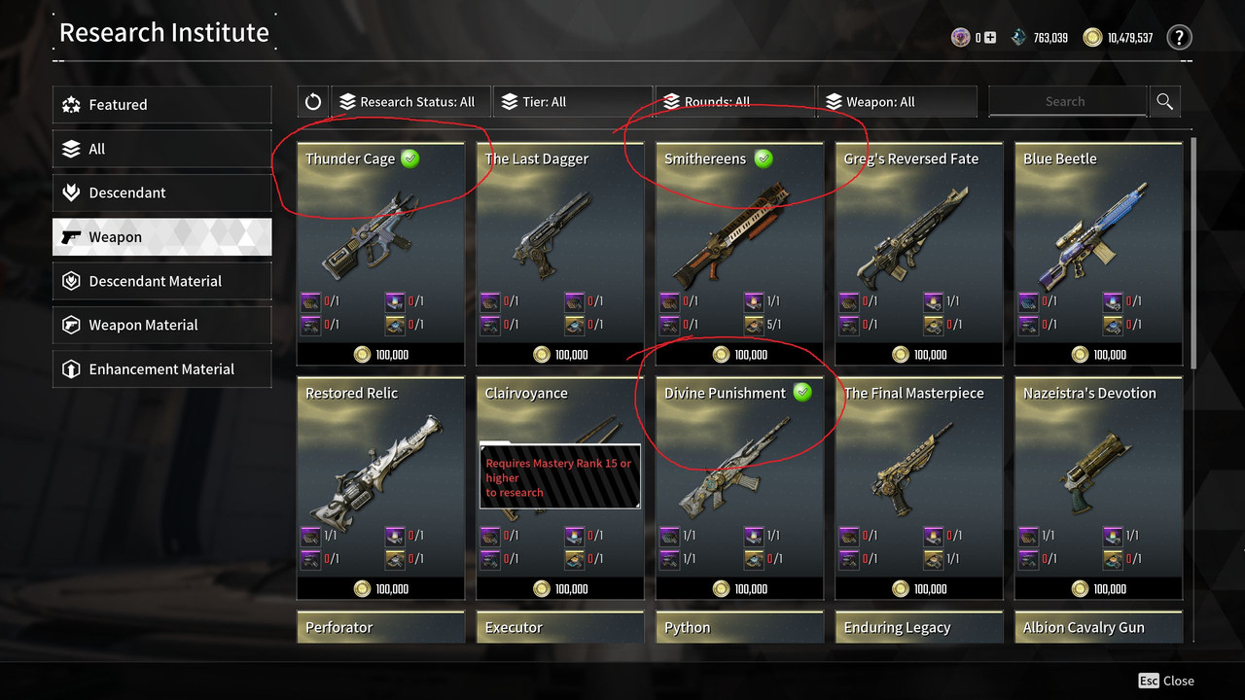Image resolution: width=1245 pixels, height=700 pixels.
Task: Click the magnifying glass search icon
Action: (1164, 102)
